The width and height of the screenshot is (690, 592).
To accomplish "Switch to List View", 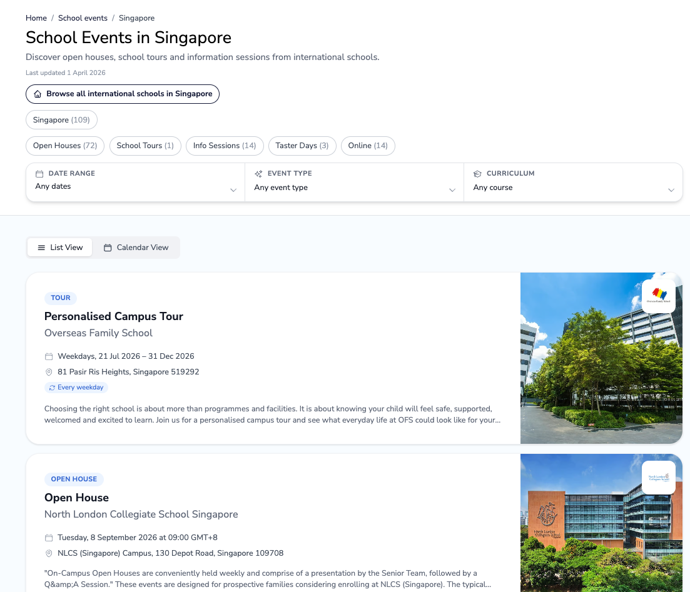I will (60, 248).
